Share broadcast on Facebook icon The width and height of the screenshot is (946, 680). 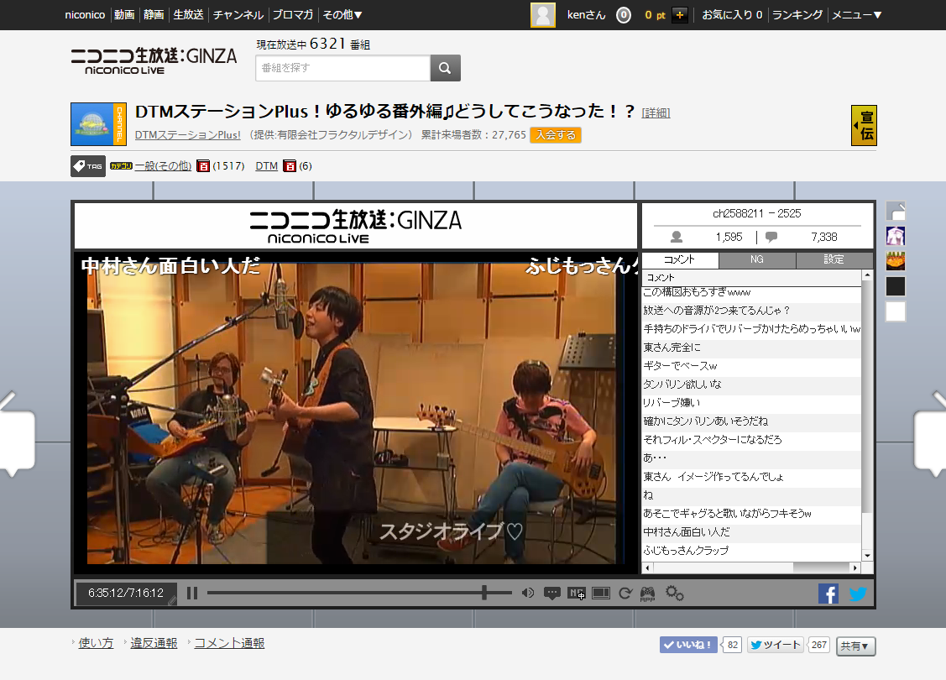(x=828, y=594)
